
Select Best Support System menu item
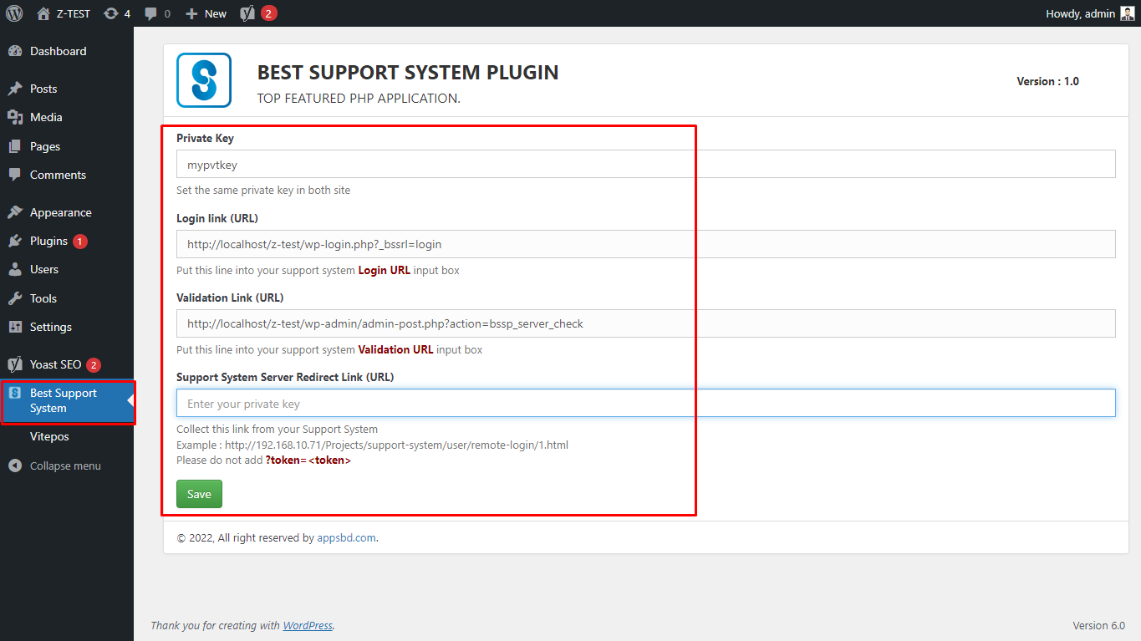pos(67,401)
